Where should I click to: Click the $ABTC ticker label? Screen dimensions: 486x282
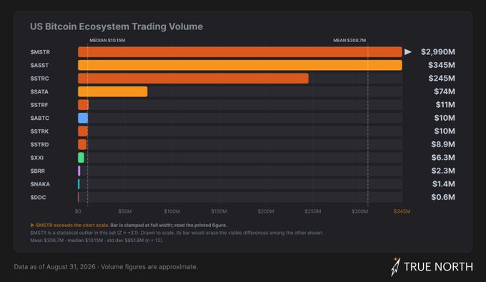[39, 118]
